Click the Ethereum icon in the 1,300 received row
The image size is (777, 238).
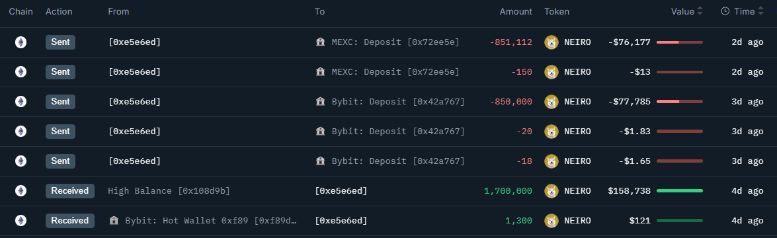click(20, 221)
